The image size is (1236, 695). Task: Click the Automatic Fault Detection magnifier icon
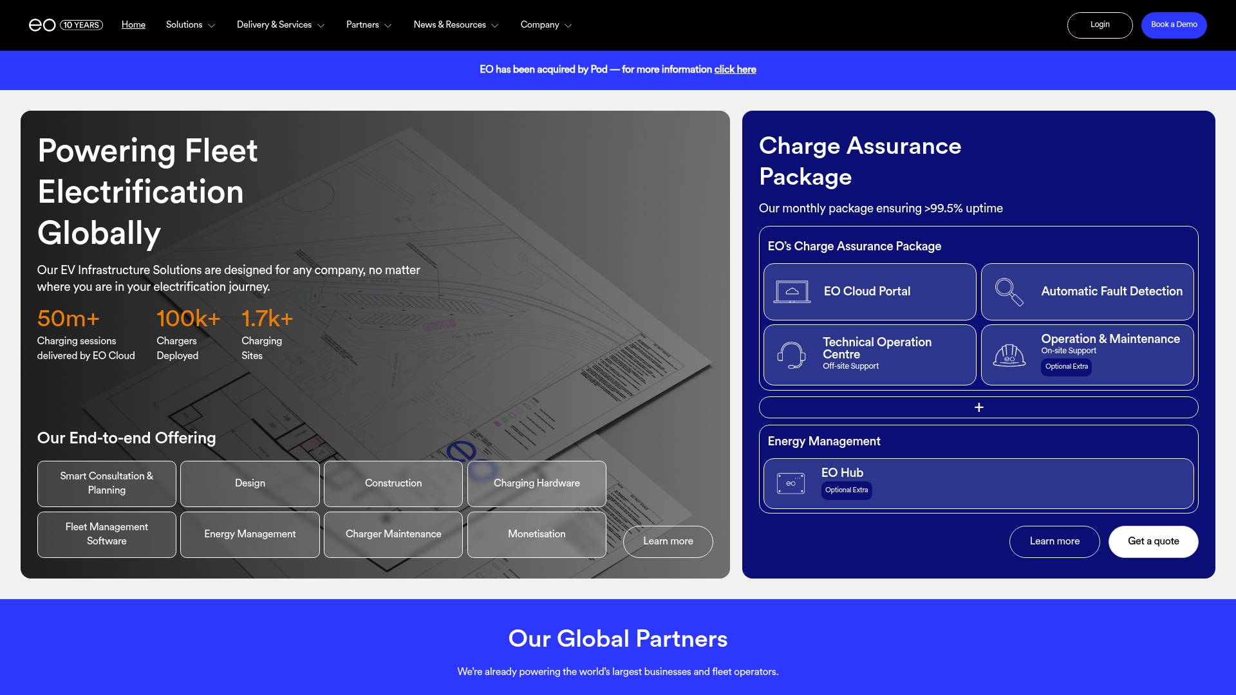[1009, 292]
